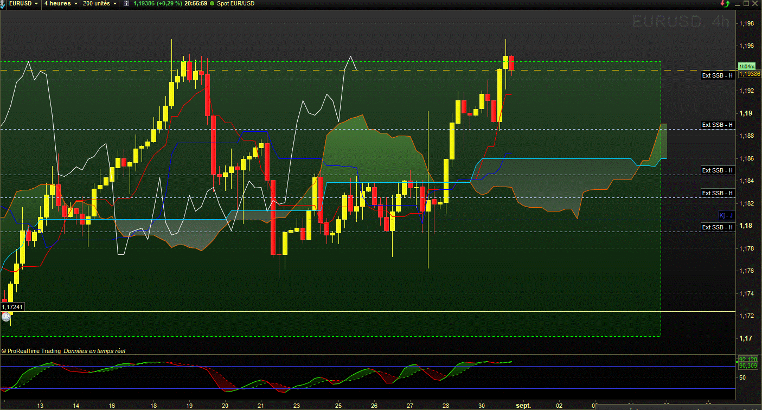
Task: Select the Kj - J level label
Action: click(x=726, y=215)
